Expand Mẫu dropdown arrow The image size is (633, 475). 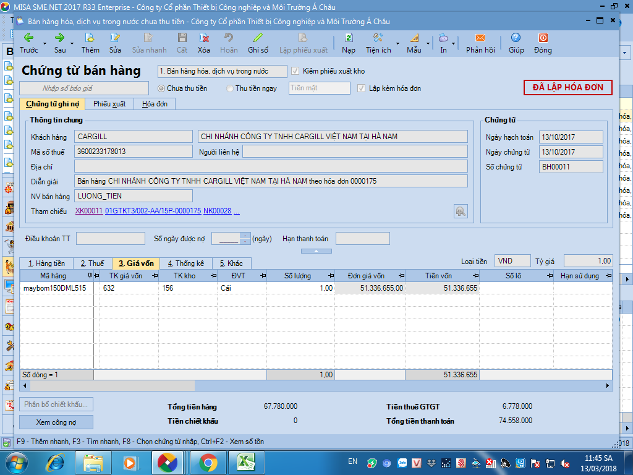[x=428, y=43]
